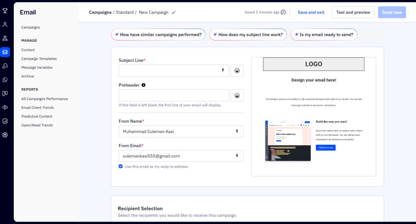
Task: Open save history clock icon
Action: [283, 12]
